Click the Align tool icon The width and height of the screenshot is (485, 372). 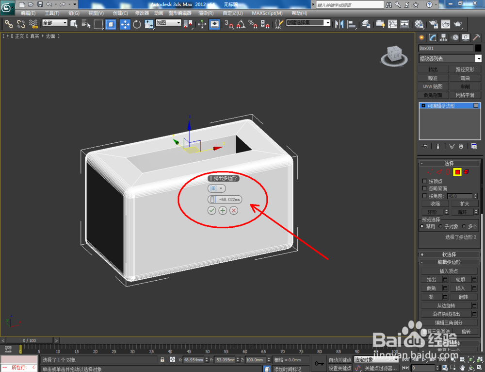coord(352,24)
